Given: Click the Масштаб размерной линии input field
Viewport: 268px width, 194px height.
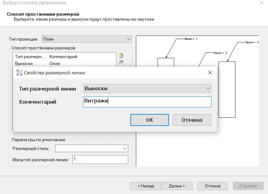Looking at the screenshot, I should click(100, 159).
